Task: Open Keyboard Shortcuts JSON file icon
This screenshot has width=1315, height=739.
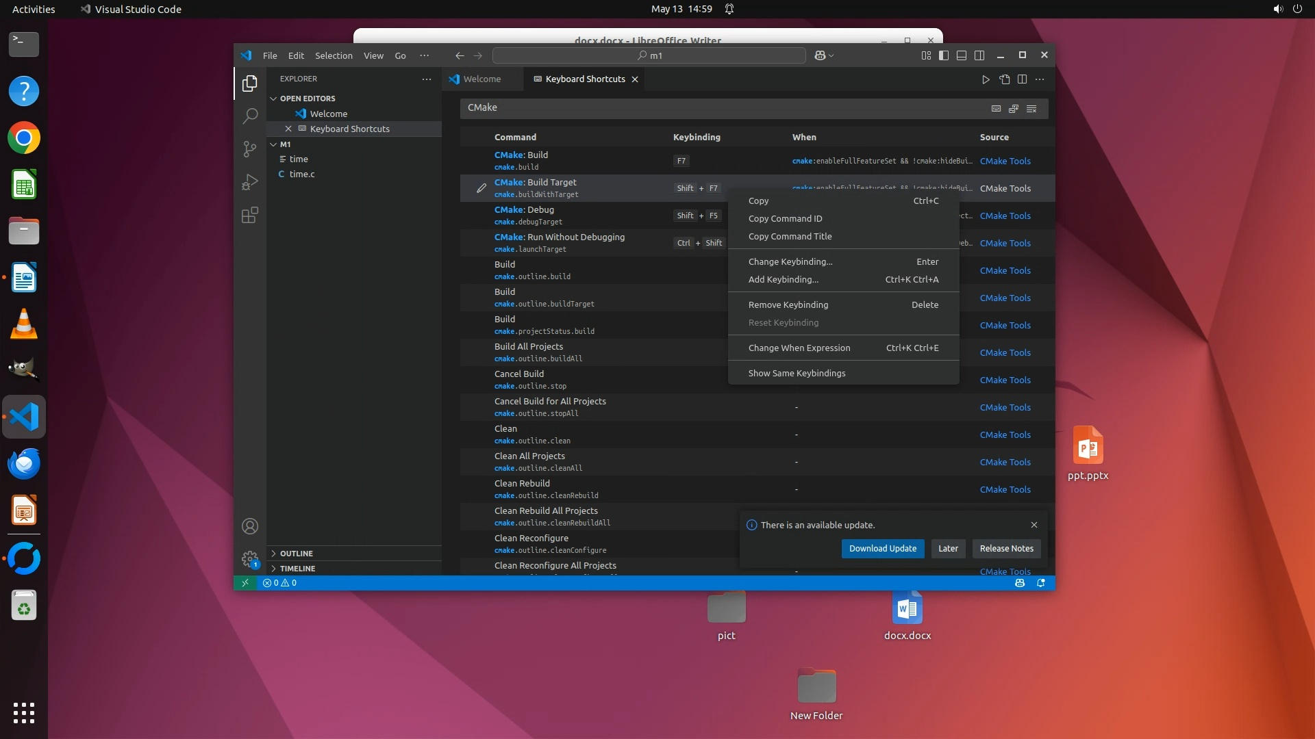Action: click(1004, 79)
